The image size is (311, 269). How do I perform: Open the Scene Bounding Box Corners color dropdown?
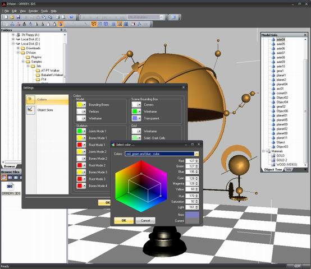139,105
